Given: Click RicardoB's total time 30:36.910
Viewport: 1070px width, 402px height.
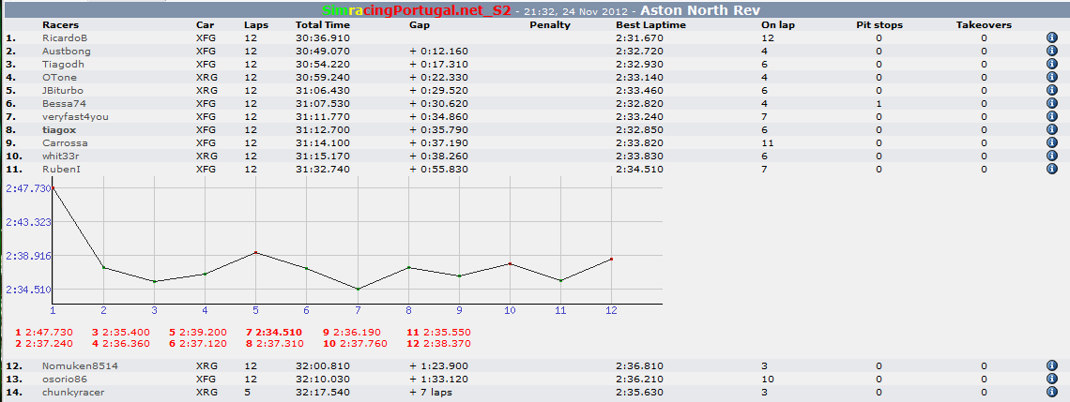Looking at the screenshot, I should point(323,38).
